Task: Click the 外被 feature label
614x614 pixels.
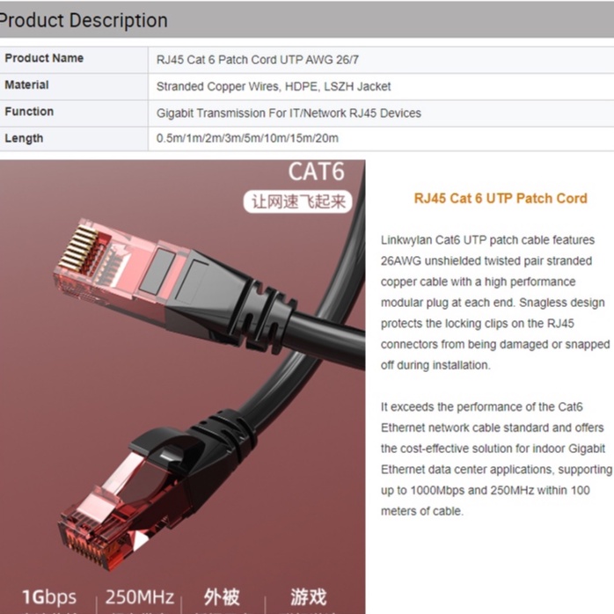Action: click(222, 597)
